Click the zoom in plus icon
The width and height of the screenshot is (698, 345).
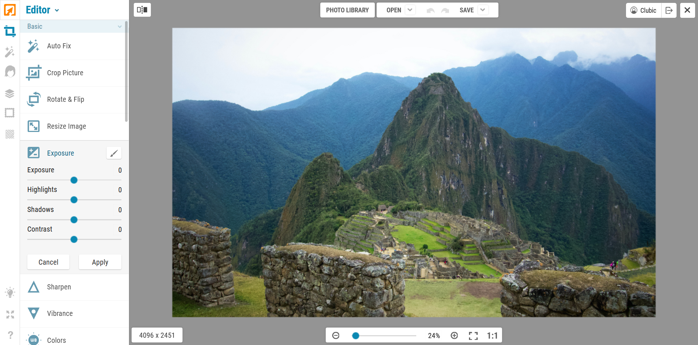(x=454, y=336)
